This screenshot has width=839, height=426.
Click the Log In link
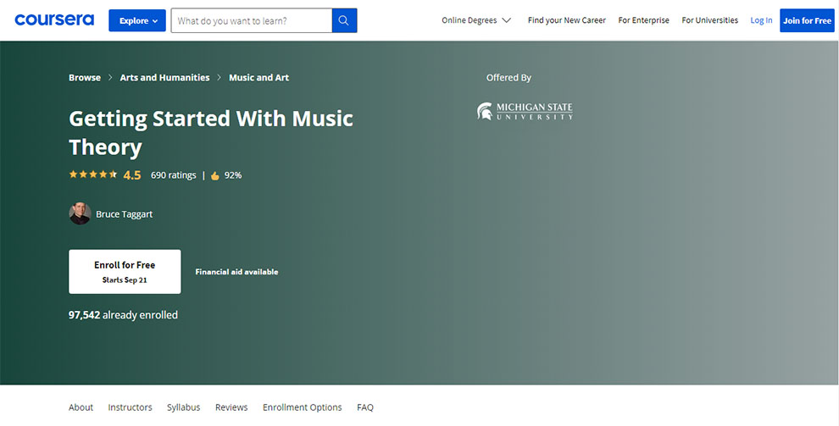[x=761, y=20]
